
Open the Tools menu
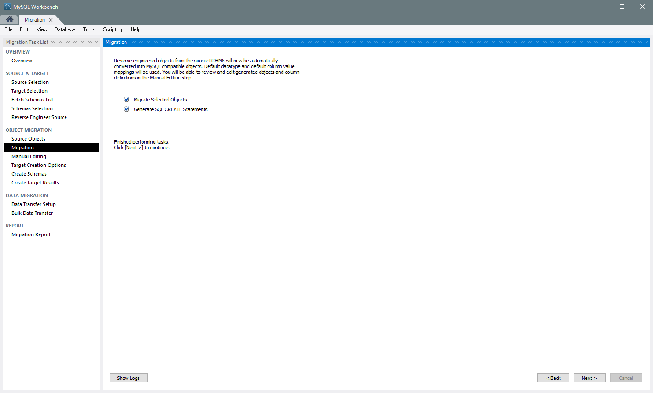tap(89, 29)
